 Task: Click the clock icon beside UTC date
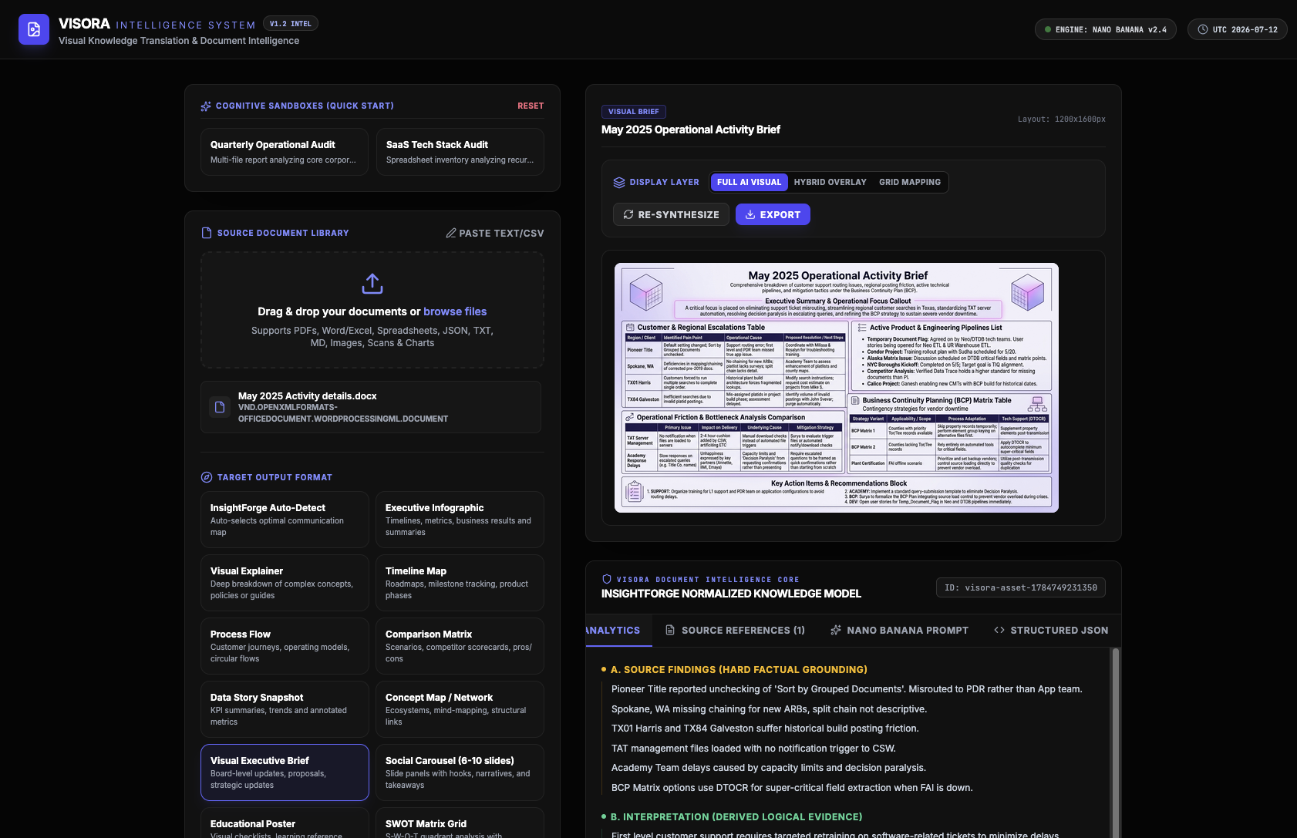(1203, 29)
